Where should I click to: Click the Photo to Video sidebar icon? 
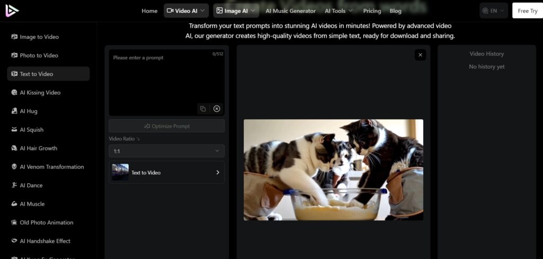pos(14,55)
